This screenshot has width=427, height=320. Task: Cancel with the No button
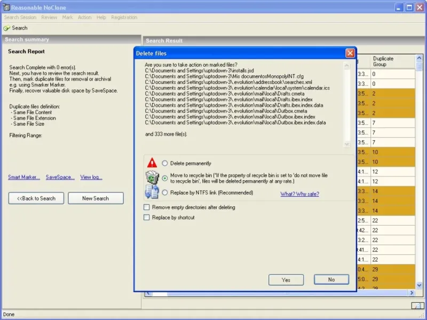pyautogui.click(x=331, y=279)
